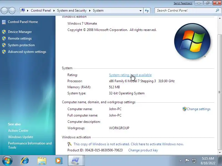Click the Action Center flag tray icon
Image resolution: width=222 pixels, height=166 pixels.
tap(187, 160)
